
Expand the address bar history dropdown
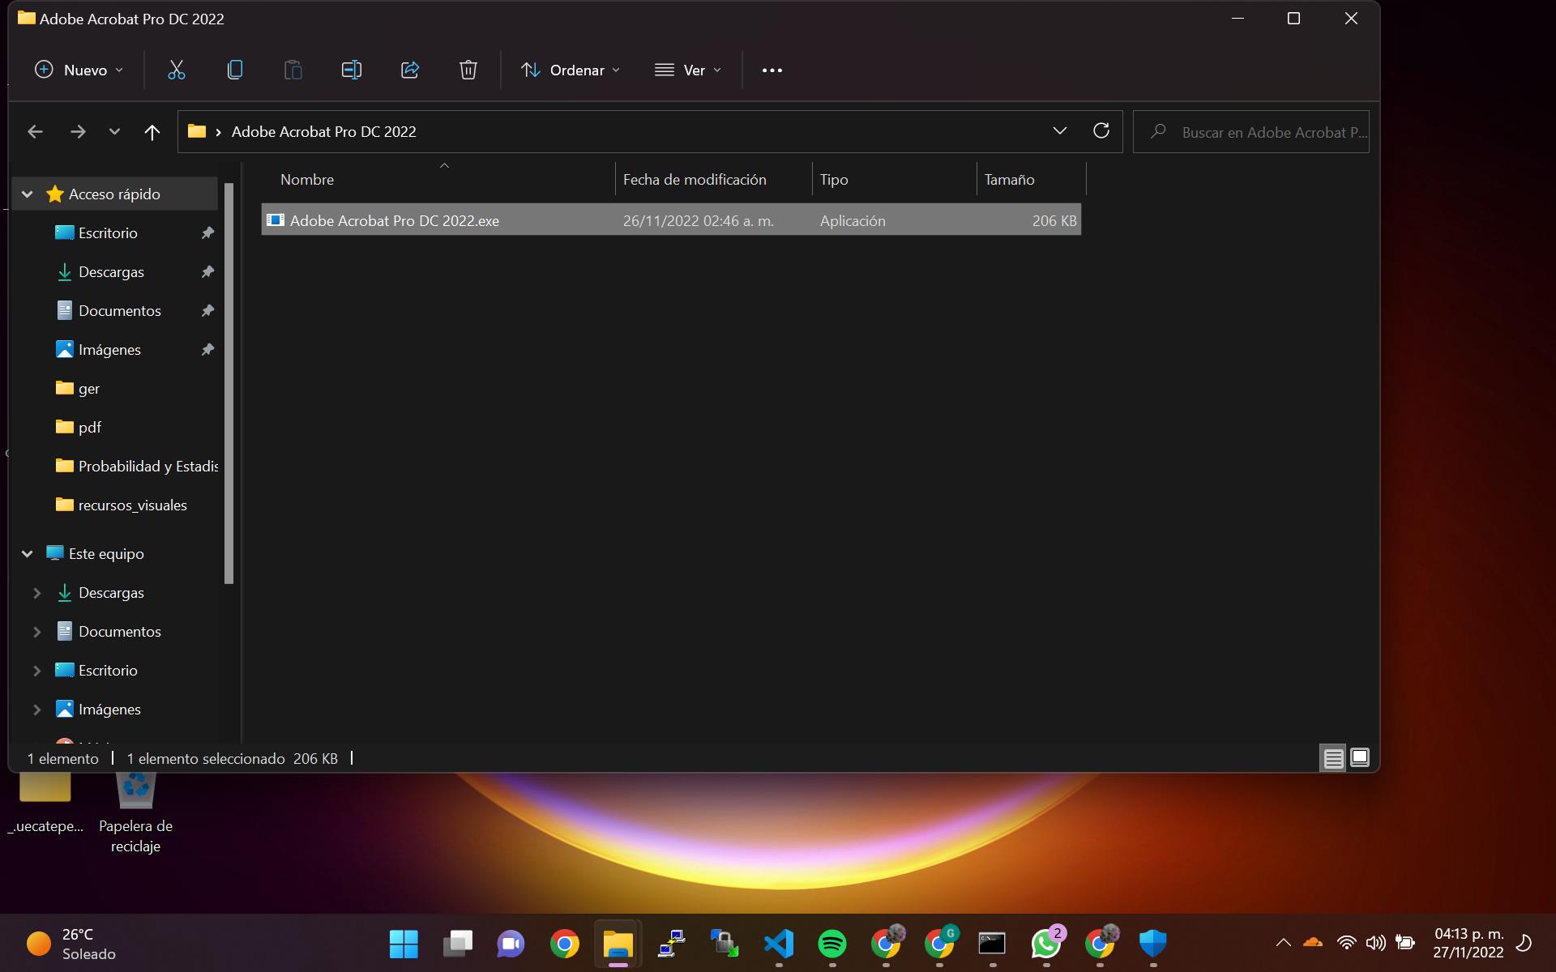[1059, 131]
